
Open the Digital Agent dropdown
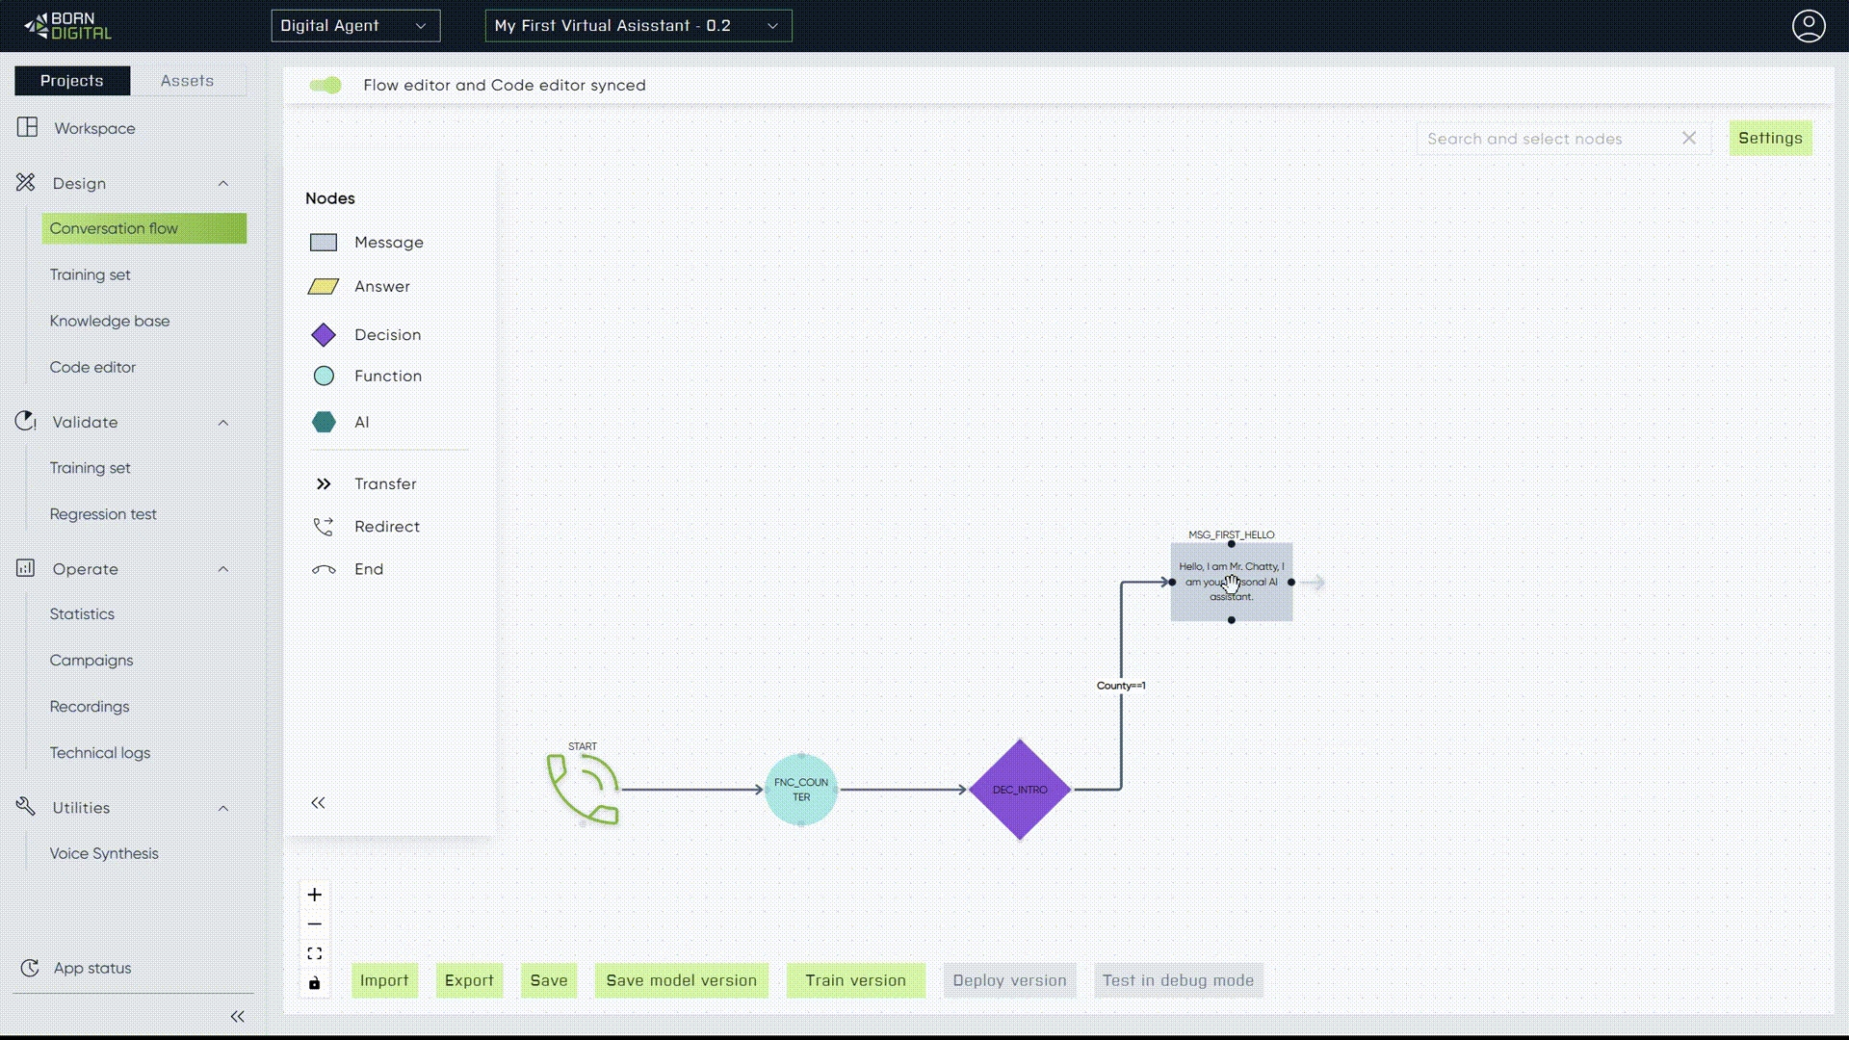click(354, 26)
